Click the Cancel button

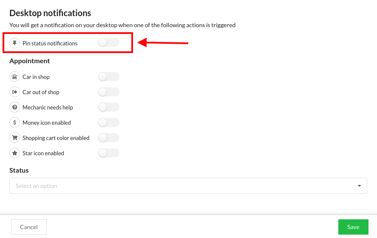(29, 227)
